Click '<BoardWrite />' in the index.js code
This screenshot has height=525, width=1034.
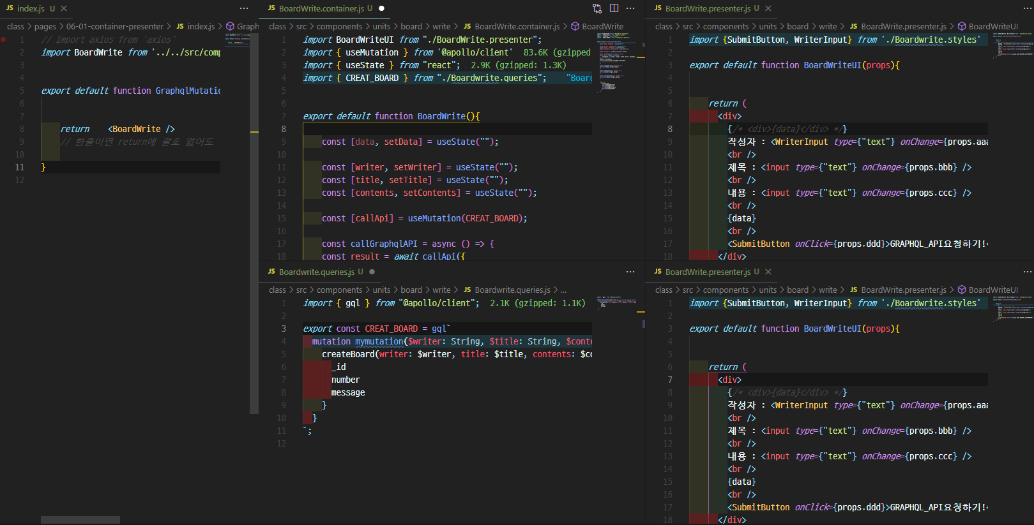[x=141, y=129]
